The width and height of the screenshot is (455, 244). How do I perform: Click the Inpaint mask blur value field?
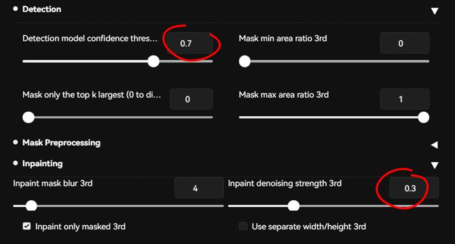tap(199, 188)
